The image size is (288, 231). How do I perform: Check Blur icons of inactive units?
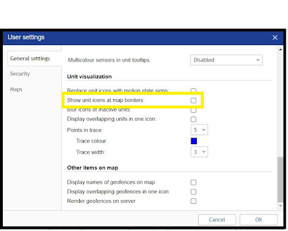[193, 110]
